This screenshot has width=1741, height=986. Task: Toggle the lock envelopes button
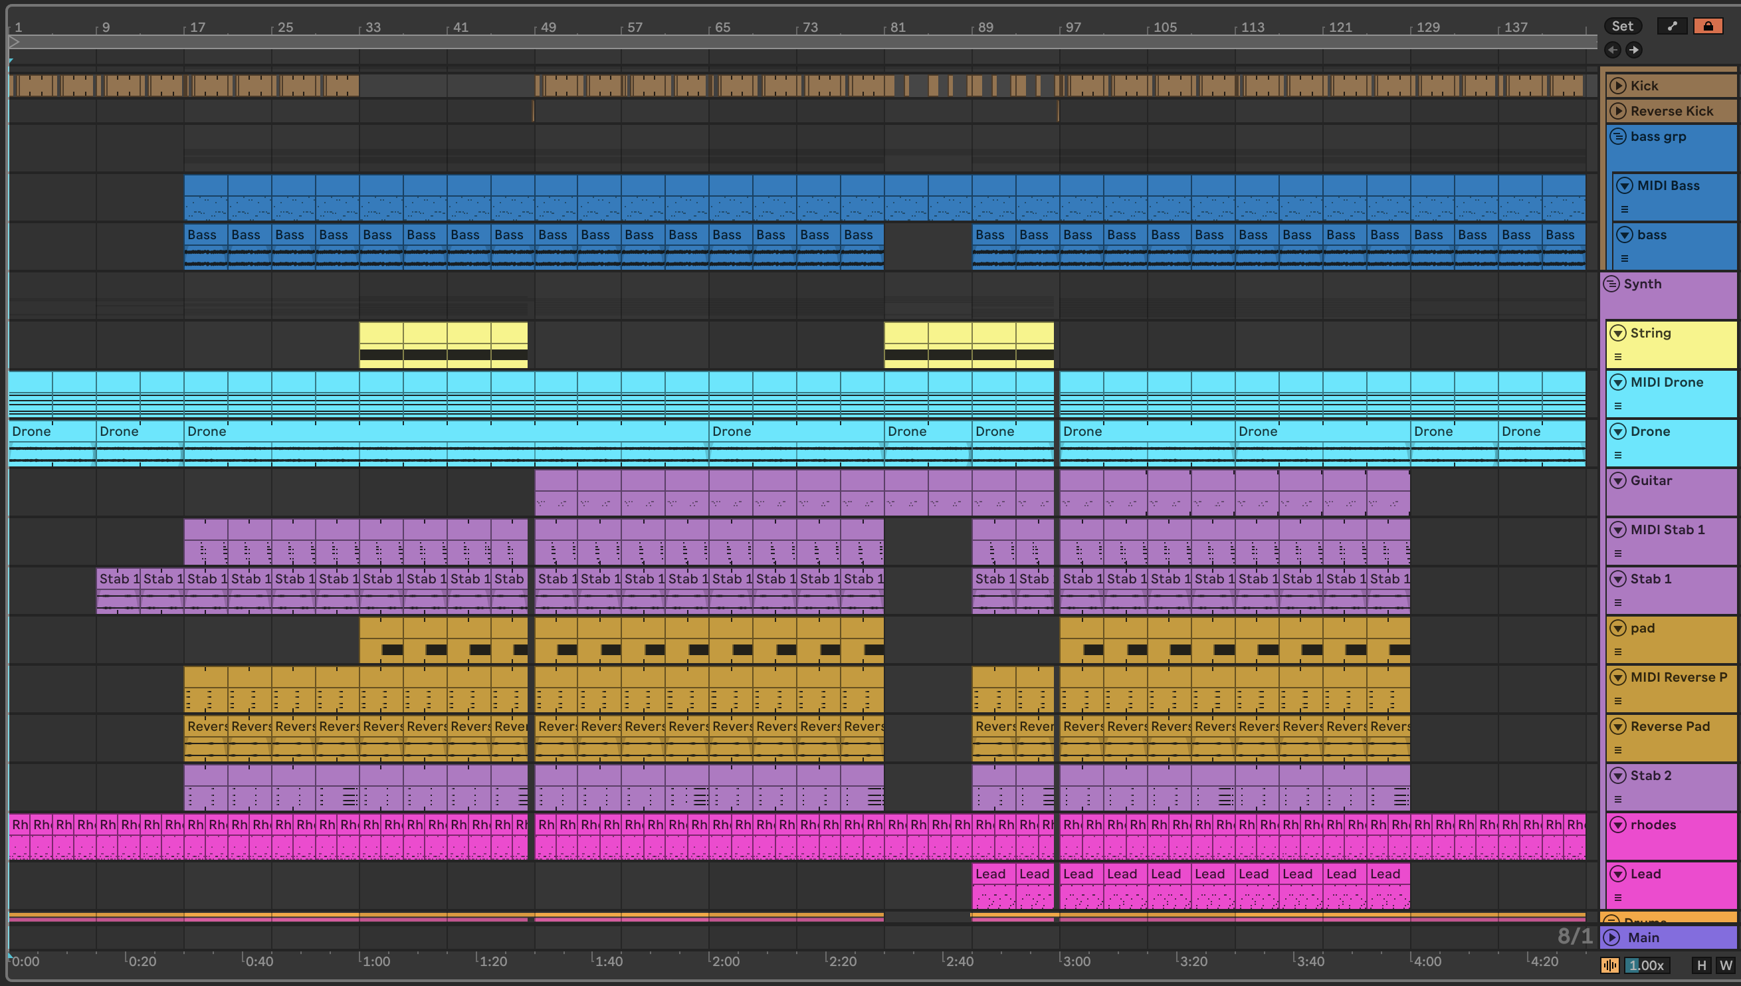(1707, 26)
